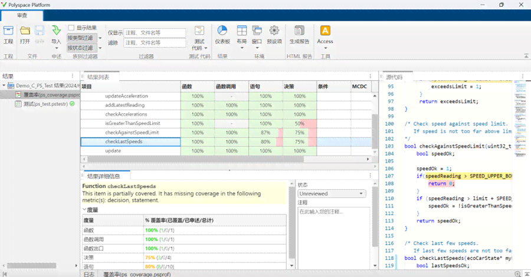This screenshot has height=277, width=531.
Task: Select the 测试(ps_test.pstestr) tree item
Action: 45,104
